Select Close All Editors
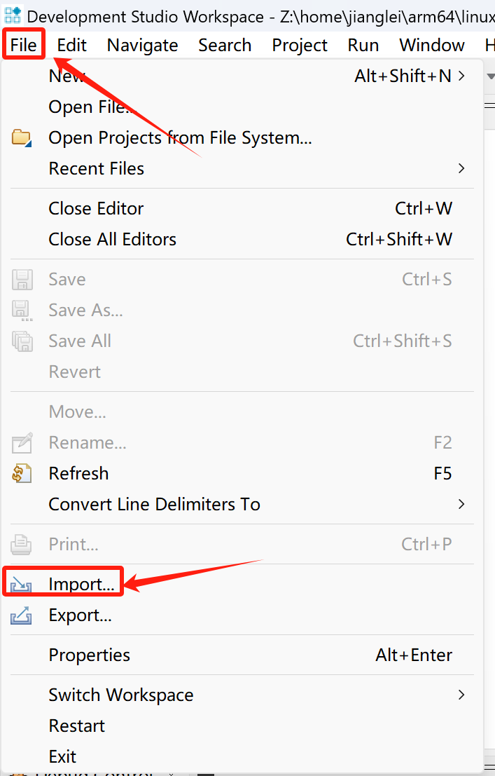Image resolution: width=495 pixels, height=776 pixels. (x=112, y=239)
